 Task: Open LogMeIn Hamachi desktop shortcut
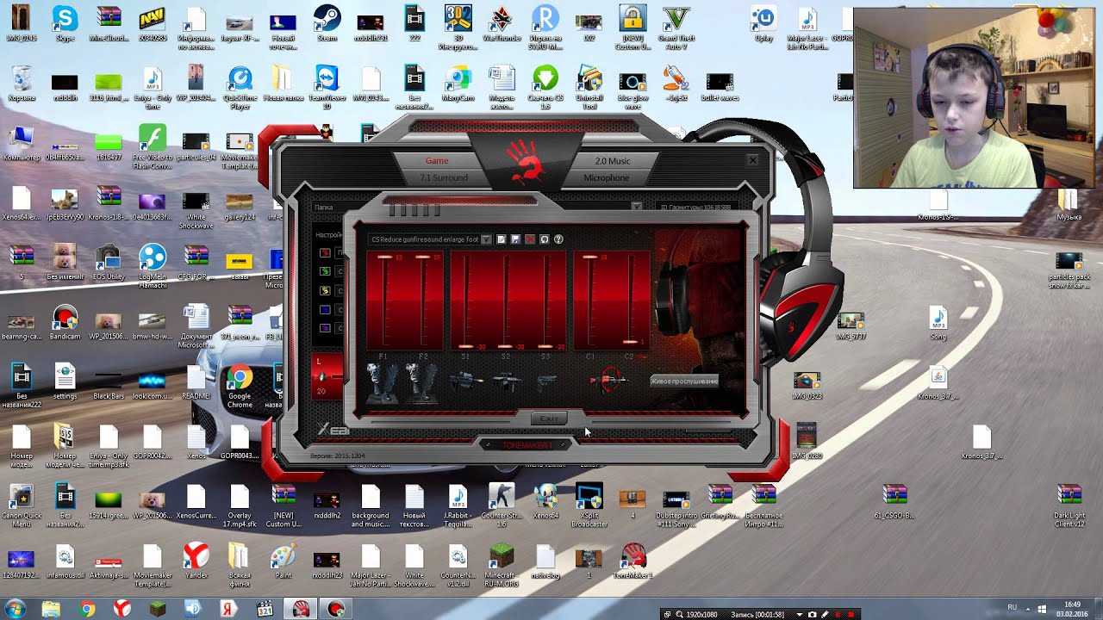click(153, 263)
